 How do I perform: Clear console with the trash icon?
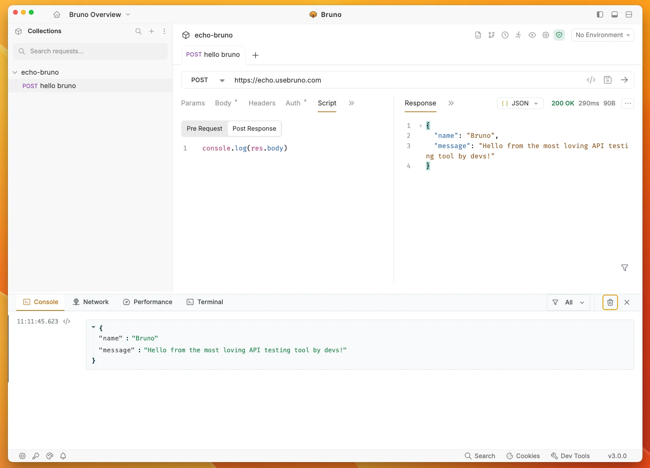[610, 303]
